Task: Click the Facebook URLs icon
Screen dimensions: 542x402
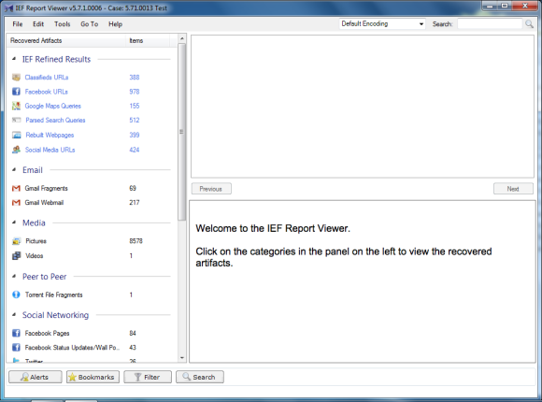Action: pos(16,92)
